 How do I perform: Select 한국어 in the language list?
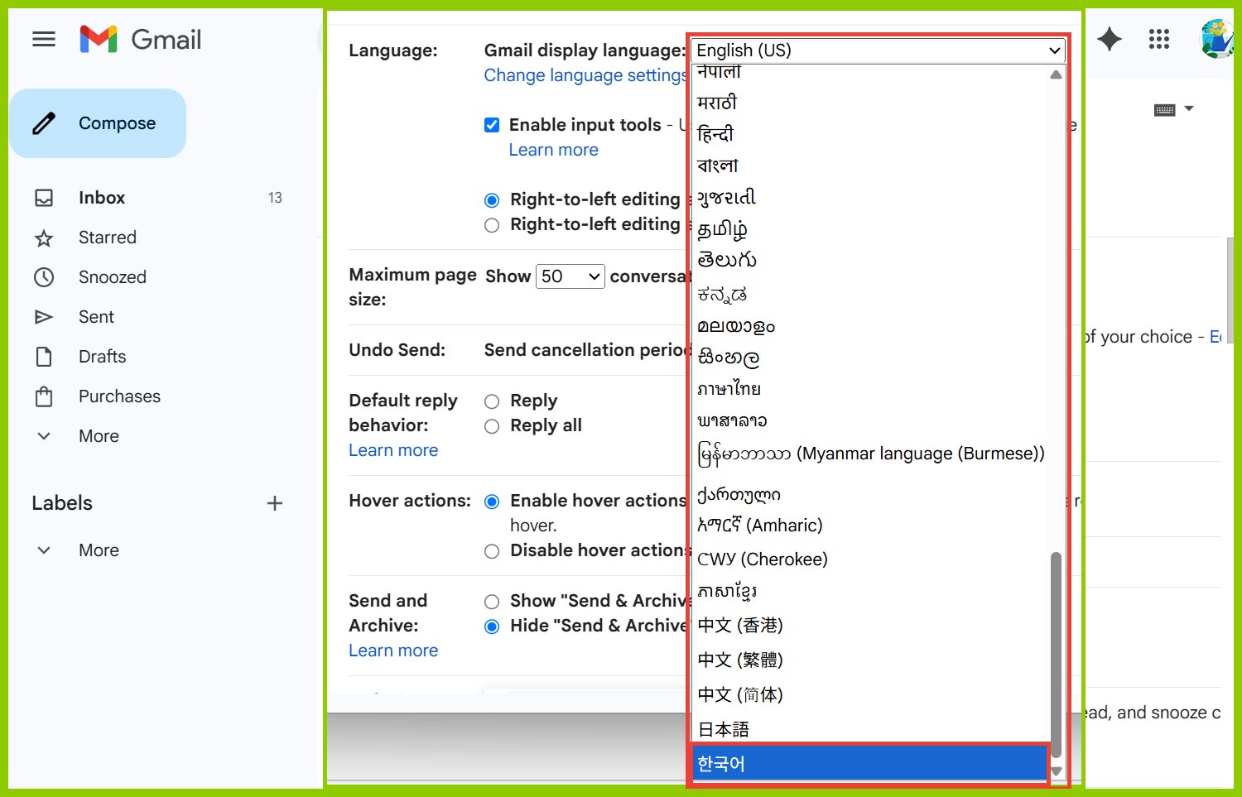869,764
